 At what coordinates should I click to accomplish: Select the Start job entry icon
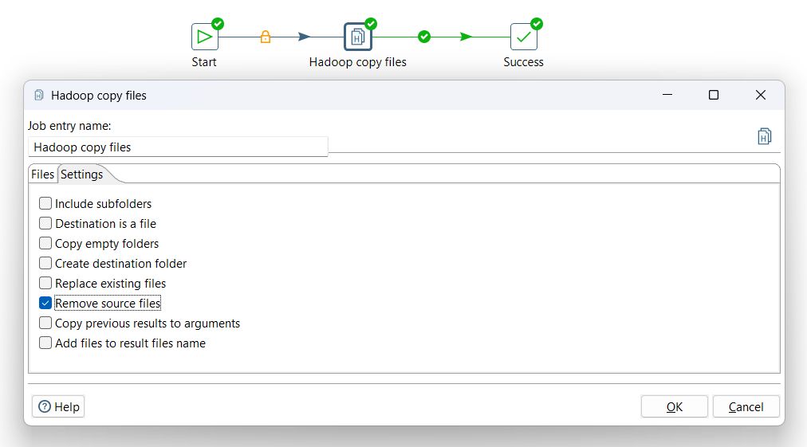click(x=204, y=37)
